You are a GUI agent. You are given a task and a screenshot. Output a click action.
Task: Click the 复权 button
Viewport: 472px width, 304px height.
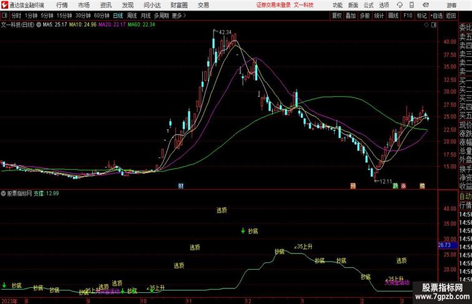click(x=337, y=16)
